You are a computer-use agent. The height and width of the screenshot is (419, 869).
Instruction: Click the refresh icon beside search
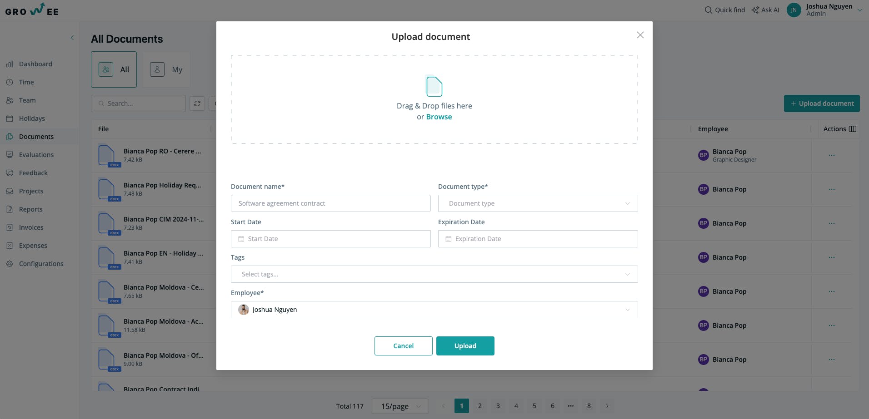197,104
